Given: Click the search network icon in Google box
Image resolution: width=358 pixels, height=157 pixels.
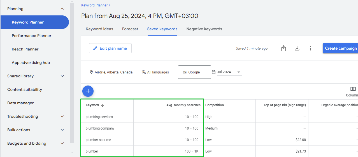Looking at the screenshot, I should (x=185, y=72).
